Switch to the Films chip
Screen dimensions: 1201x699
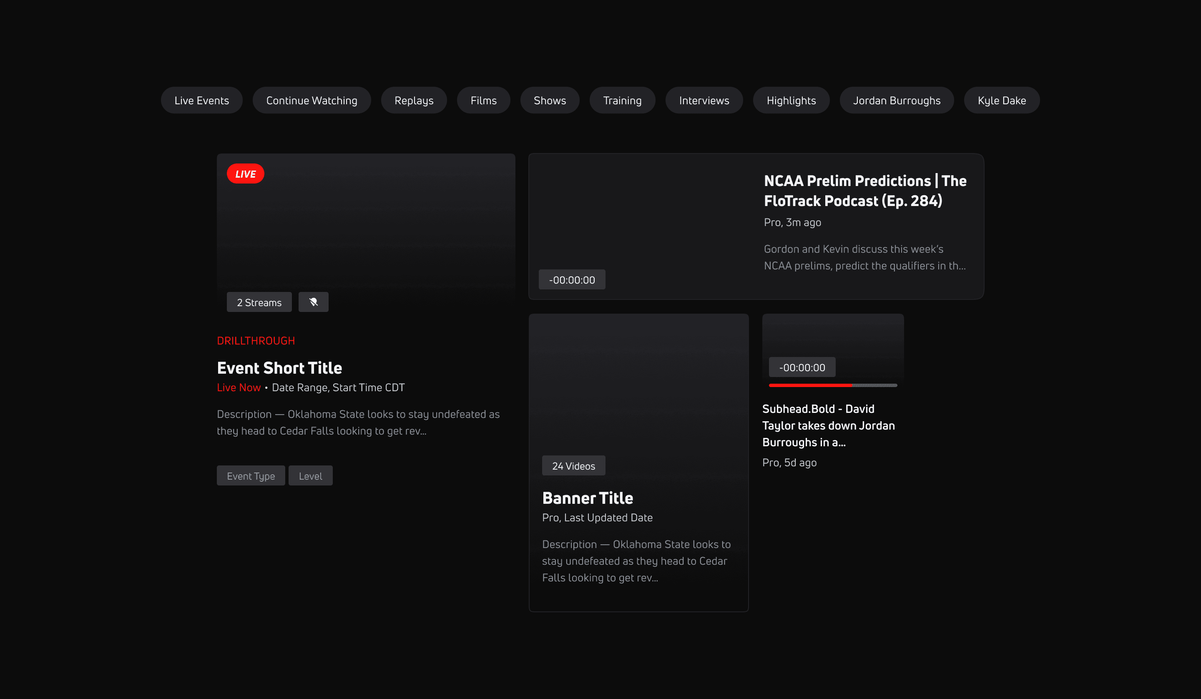click(483, 100)
